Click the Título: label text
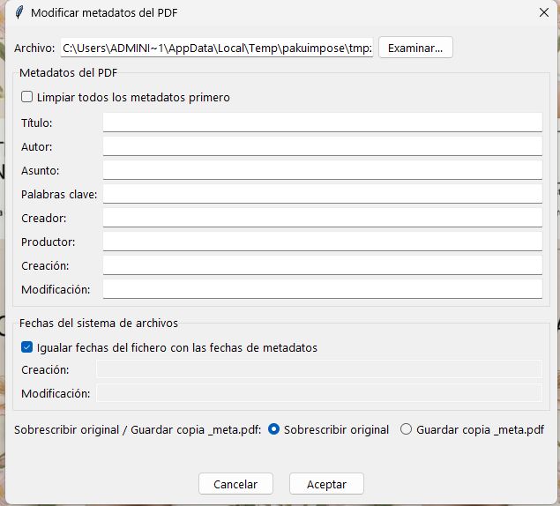This screenshot has height=506, width=560. (37, 123)
